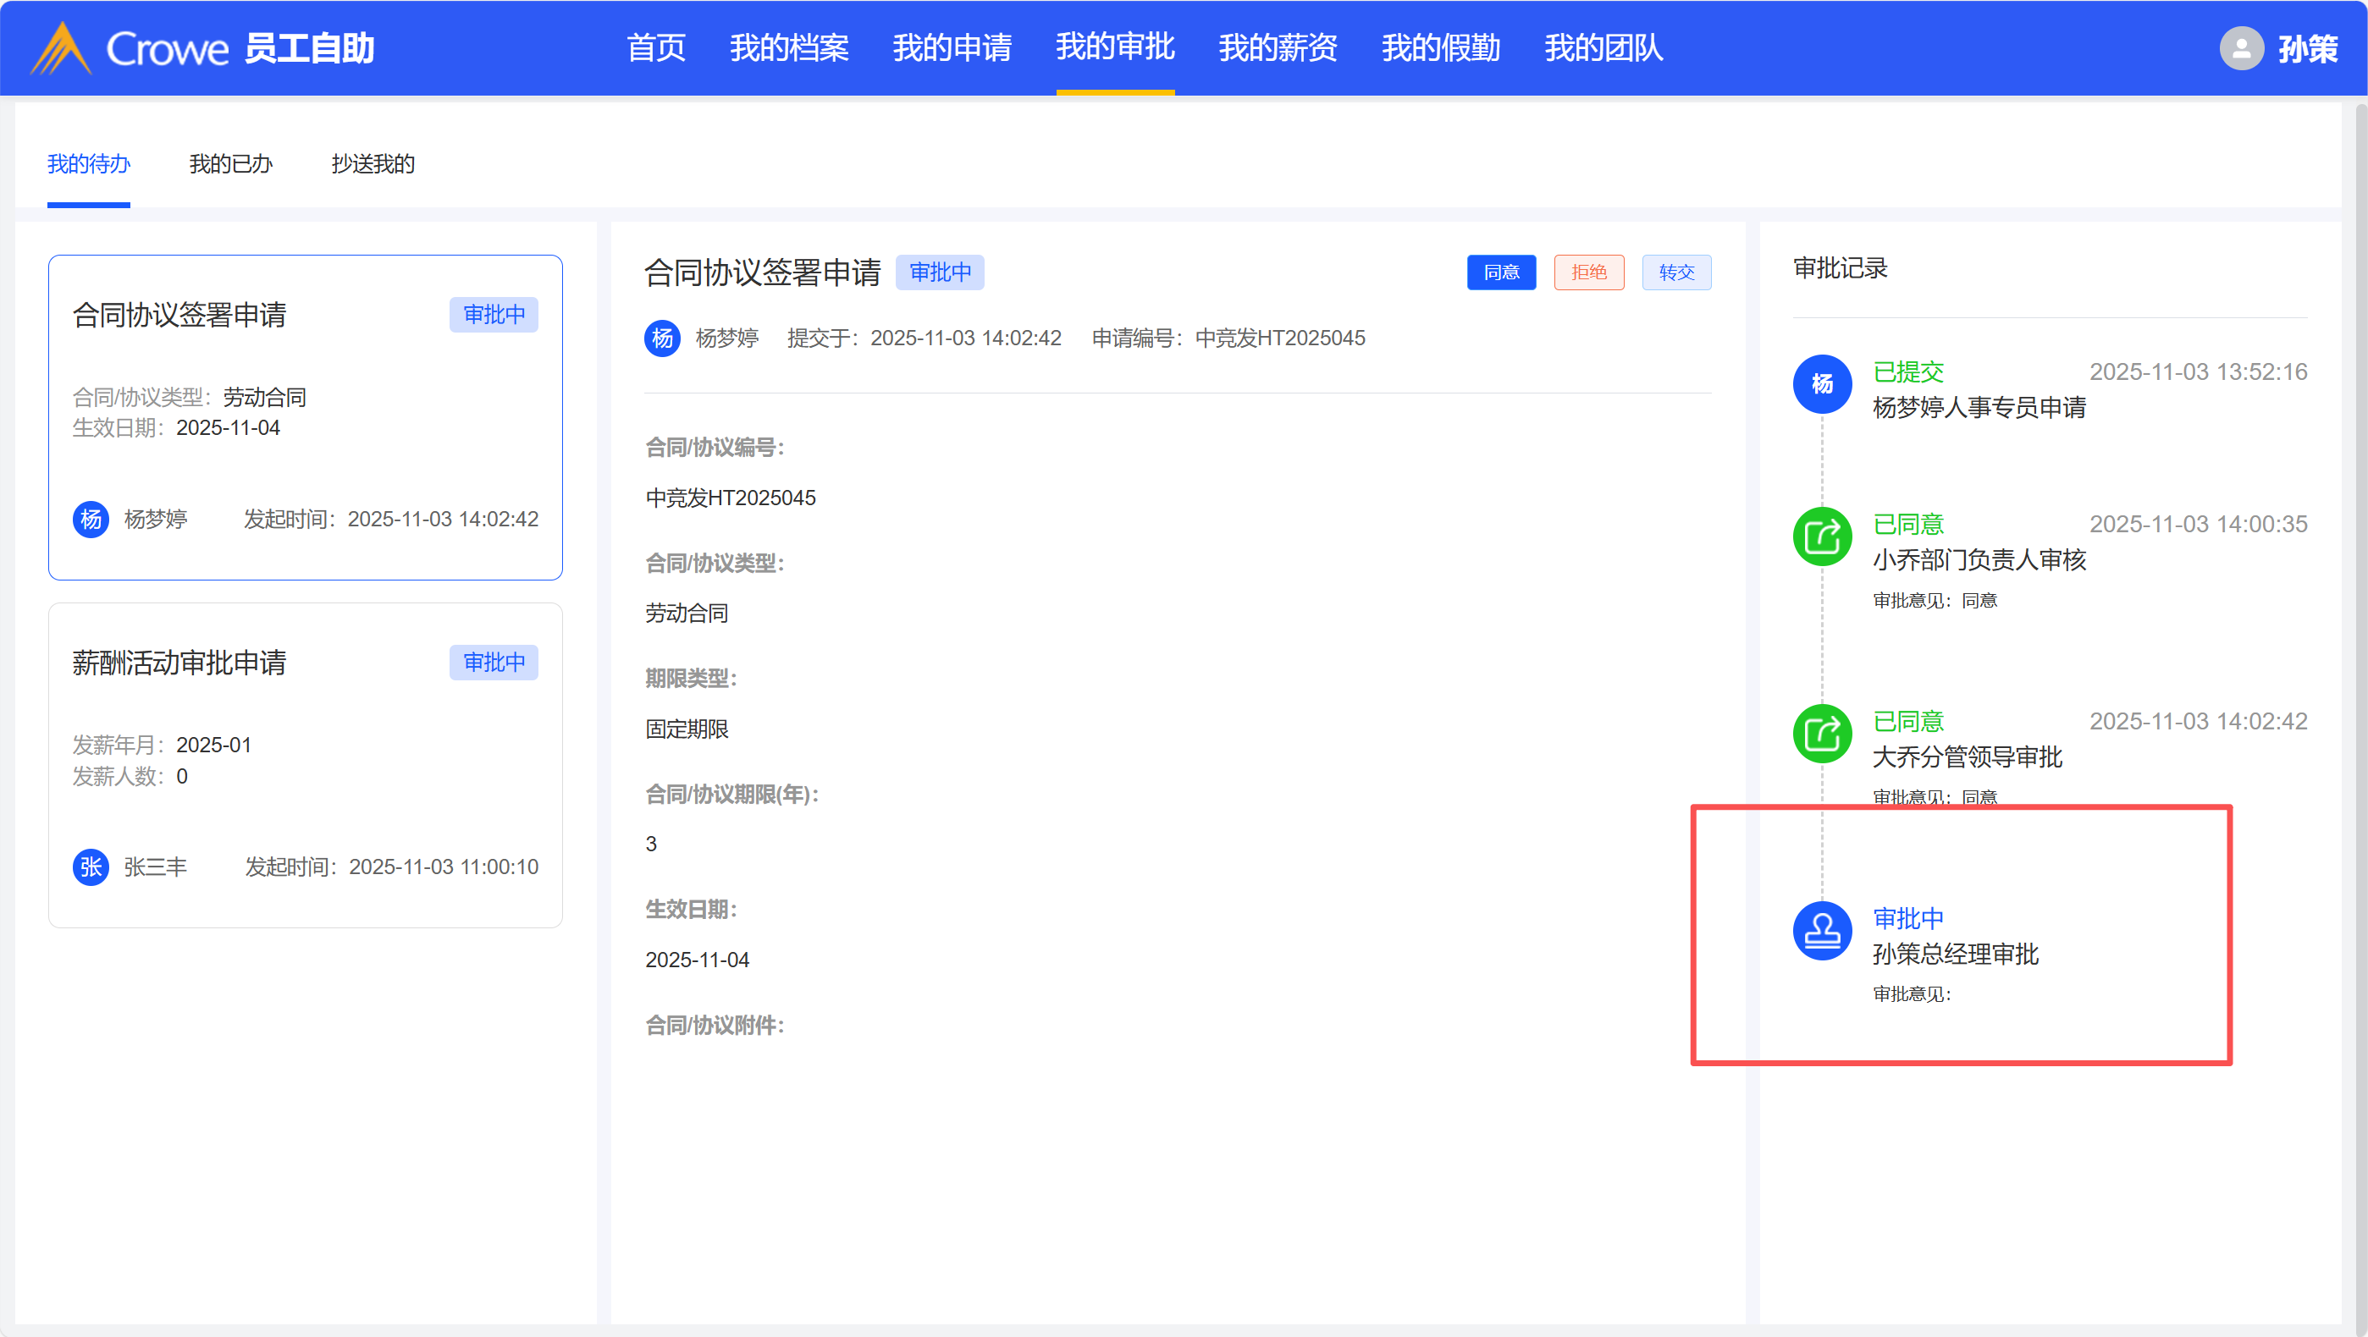
Task: Select the 薪酬活动审批申请 card
Action: point(304,764)
